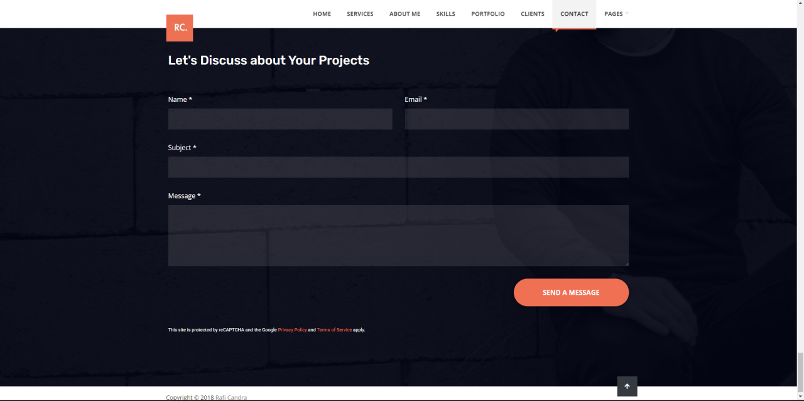The width and height of the screenshot is (804, 401).
Task: Open the Portfolio nav item
Action: [487, 14]
